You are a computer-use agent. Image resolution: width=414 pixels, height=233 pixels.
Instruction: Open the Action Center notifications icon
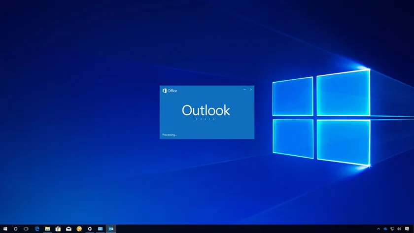point(407,229)
